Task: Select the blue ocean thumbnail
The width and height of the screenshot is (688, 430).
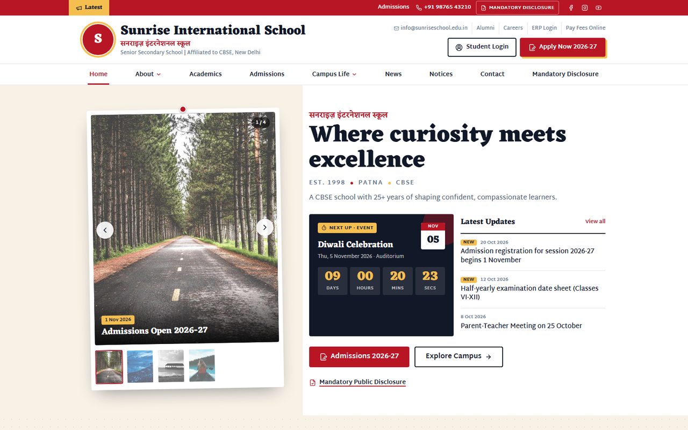Action: coord(140,367)
